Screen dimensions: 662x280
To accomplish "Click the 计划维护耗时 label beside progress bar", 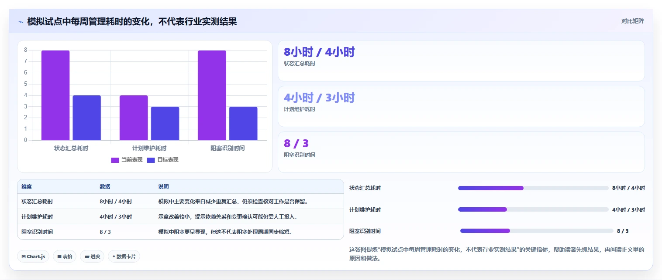I will click(x=365, y=210).
